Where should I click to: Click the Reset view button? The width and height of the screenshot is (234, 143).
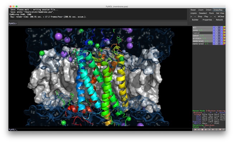(193, 10)
